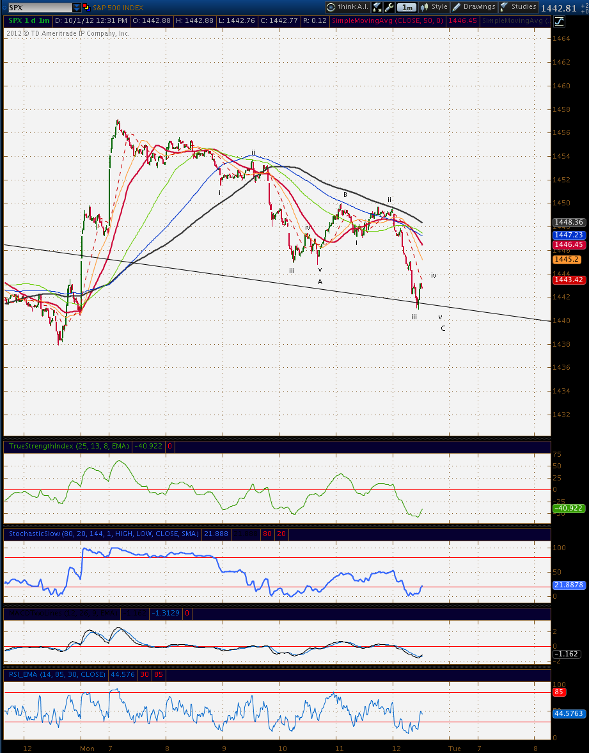Viewport: 589px width, 753px height.
Task: Select the TrueStrengthIndex (25, 13, 8, EMA) title
Action: tap(68, 446)
